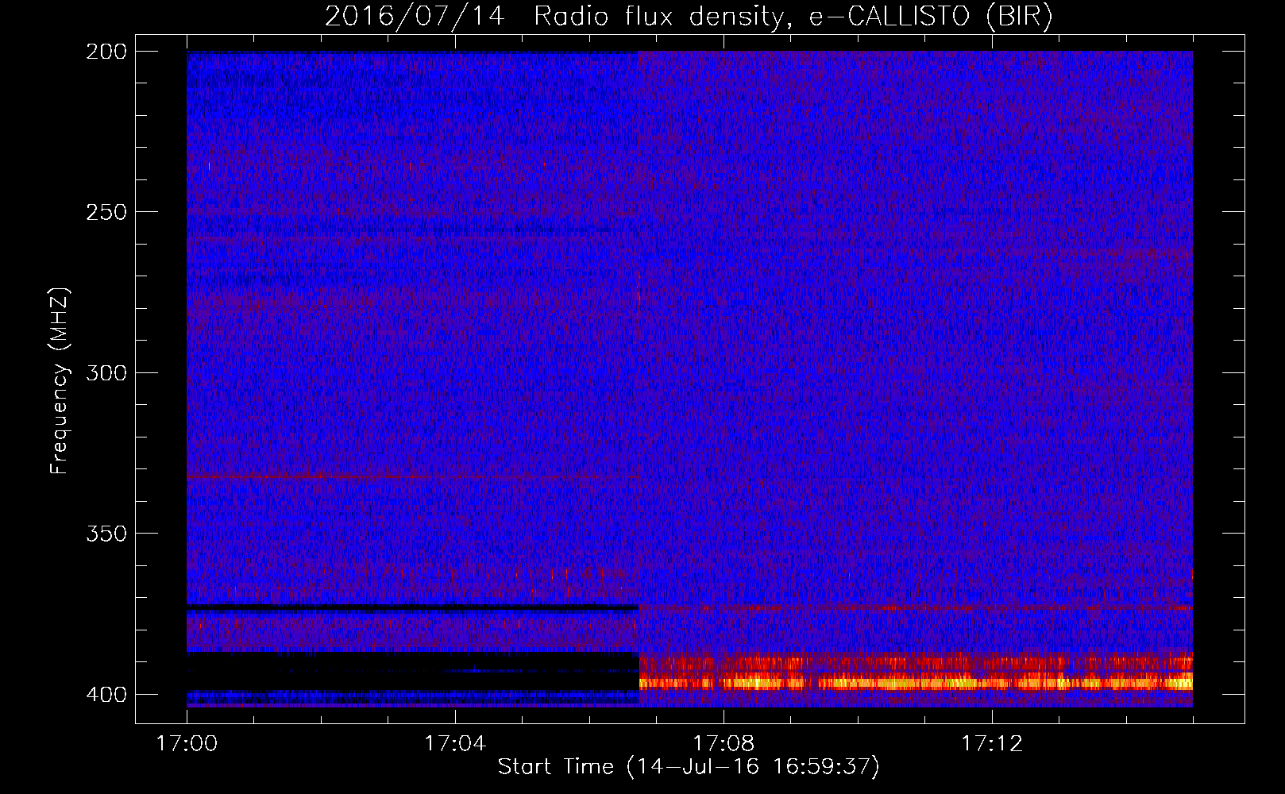This screenshot has width=1285, height=794.
Task: Select the 200 frequency tick label
Action: click(106, 52)
